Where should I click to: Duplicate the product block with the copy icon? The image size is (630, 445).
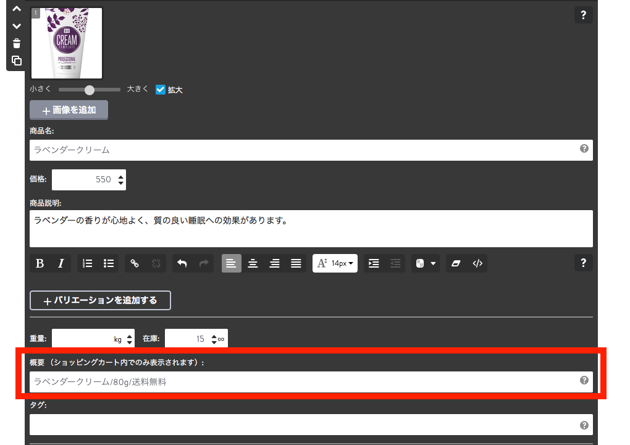(15, 61)
